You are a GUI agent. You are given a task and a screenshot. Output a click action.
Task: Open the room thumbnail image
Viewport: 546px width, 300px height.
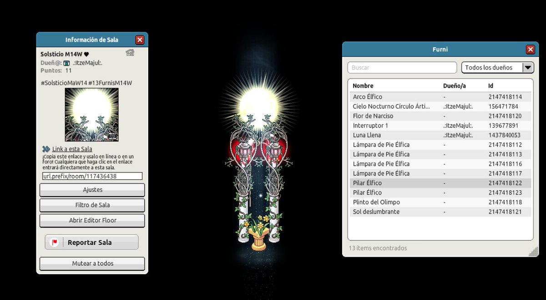[91, 114]
